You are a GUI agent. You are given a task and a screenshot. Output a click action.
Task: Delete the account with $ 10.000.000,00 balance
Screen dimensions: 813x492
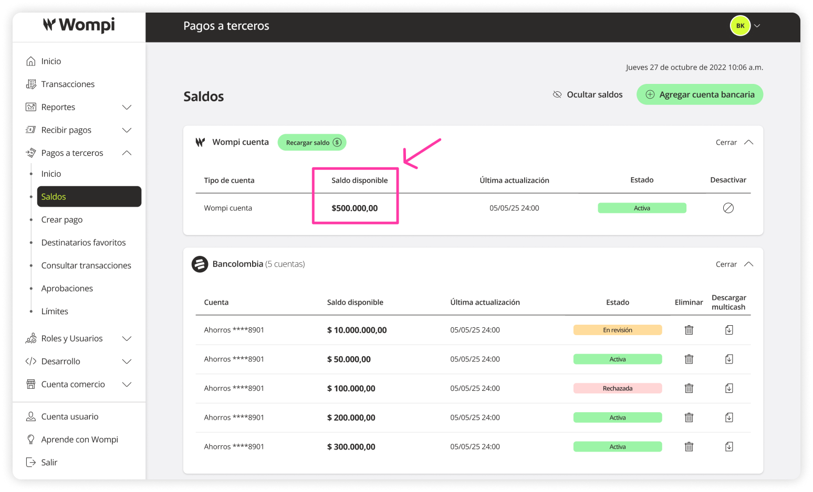tap(689, 330)
